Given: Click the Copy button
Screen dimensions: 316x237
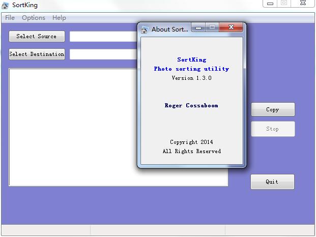Looking at the screenshot, I should pos(273,109).
